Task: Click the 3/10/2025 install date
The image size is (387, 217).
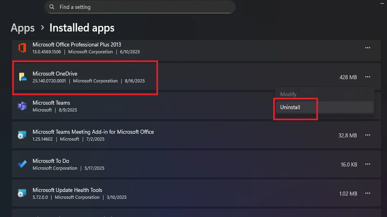Action: tap(117, 197)
